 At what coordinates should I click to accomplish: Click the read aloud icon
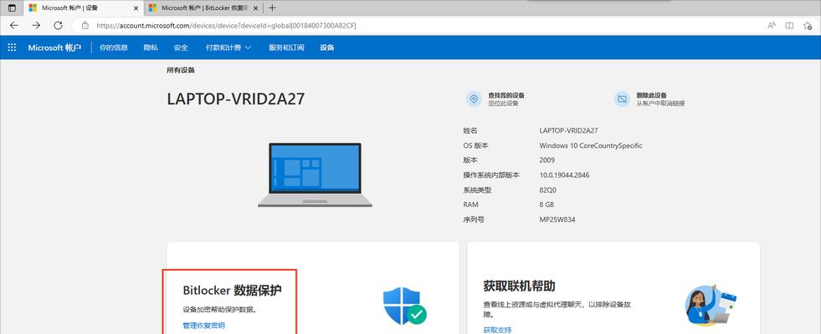(x=772, y=25)
